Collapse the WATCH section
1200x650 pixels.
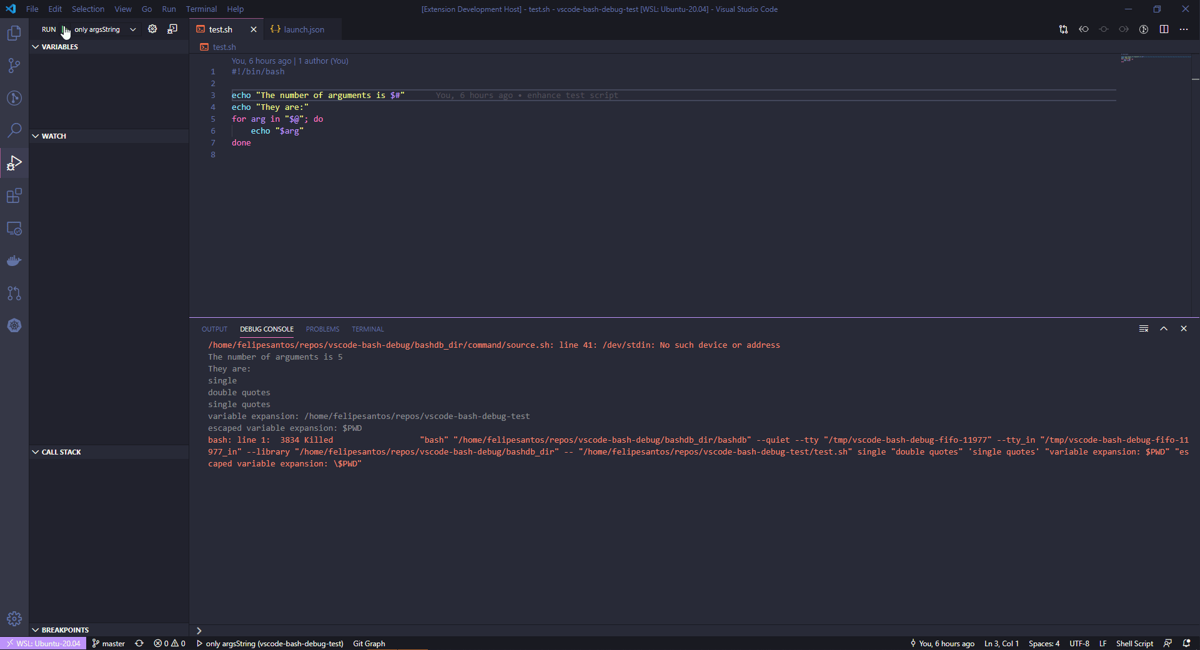click(109, 136)
